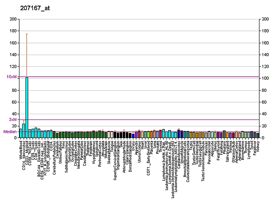Image resolution: width=278 pixels, height=201 pixels.
Task: Click the top of the CD14 Monocytes error bar
Action: (x=27, y=34)
